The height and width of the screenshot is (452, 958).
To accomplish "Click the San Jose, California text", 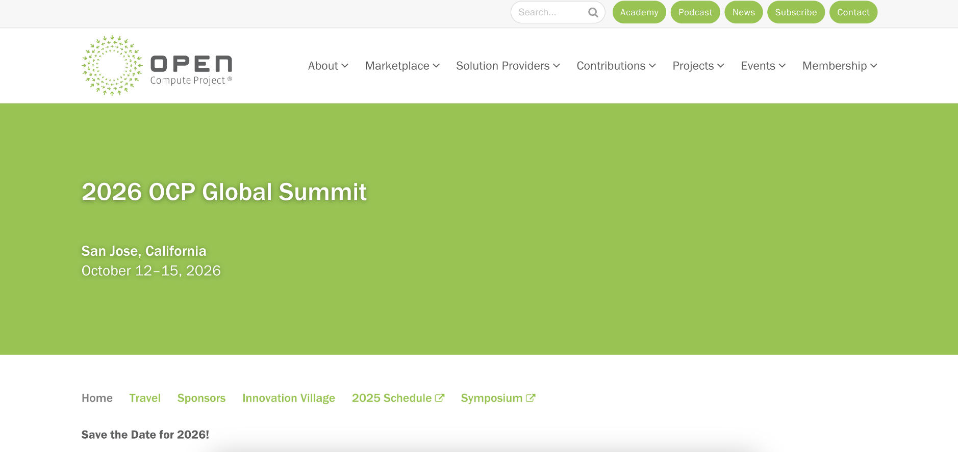I will [x=144, y=251].
